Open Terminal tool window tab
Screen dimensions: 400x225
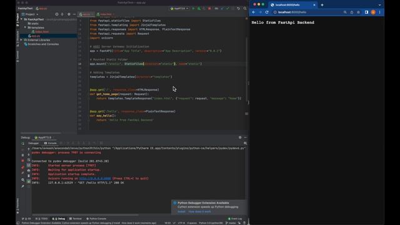[x=76, y=219]
